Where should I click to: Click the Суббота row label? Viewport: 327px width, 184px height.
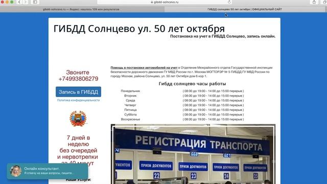tap(130, 114)
